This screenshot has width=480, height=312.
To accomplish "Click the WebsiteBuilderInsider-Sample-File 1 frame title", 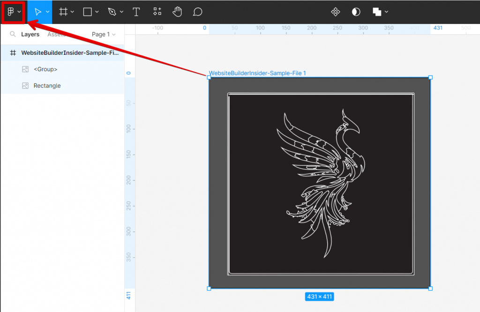I will 257,73.
